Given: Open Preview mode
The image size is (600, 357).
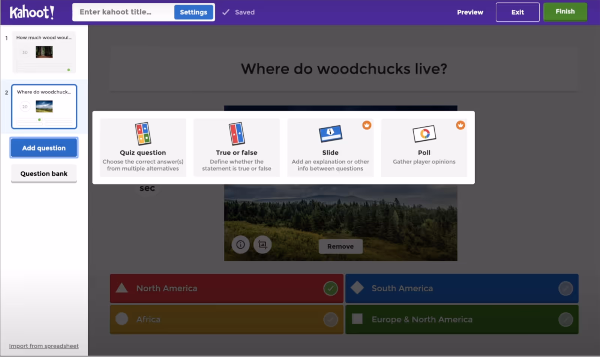Looking at the screenshot, I should point(470,12).
